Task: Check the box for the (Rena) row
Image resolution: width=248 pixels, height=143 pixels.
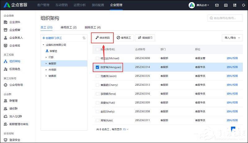Action: (97, 94)
